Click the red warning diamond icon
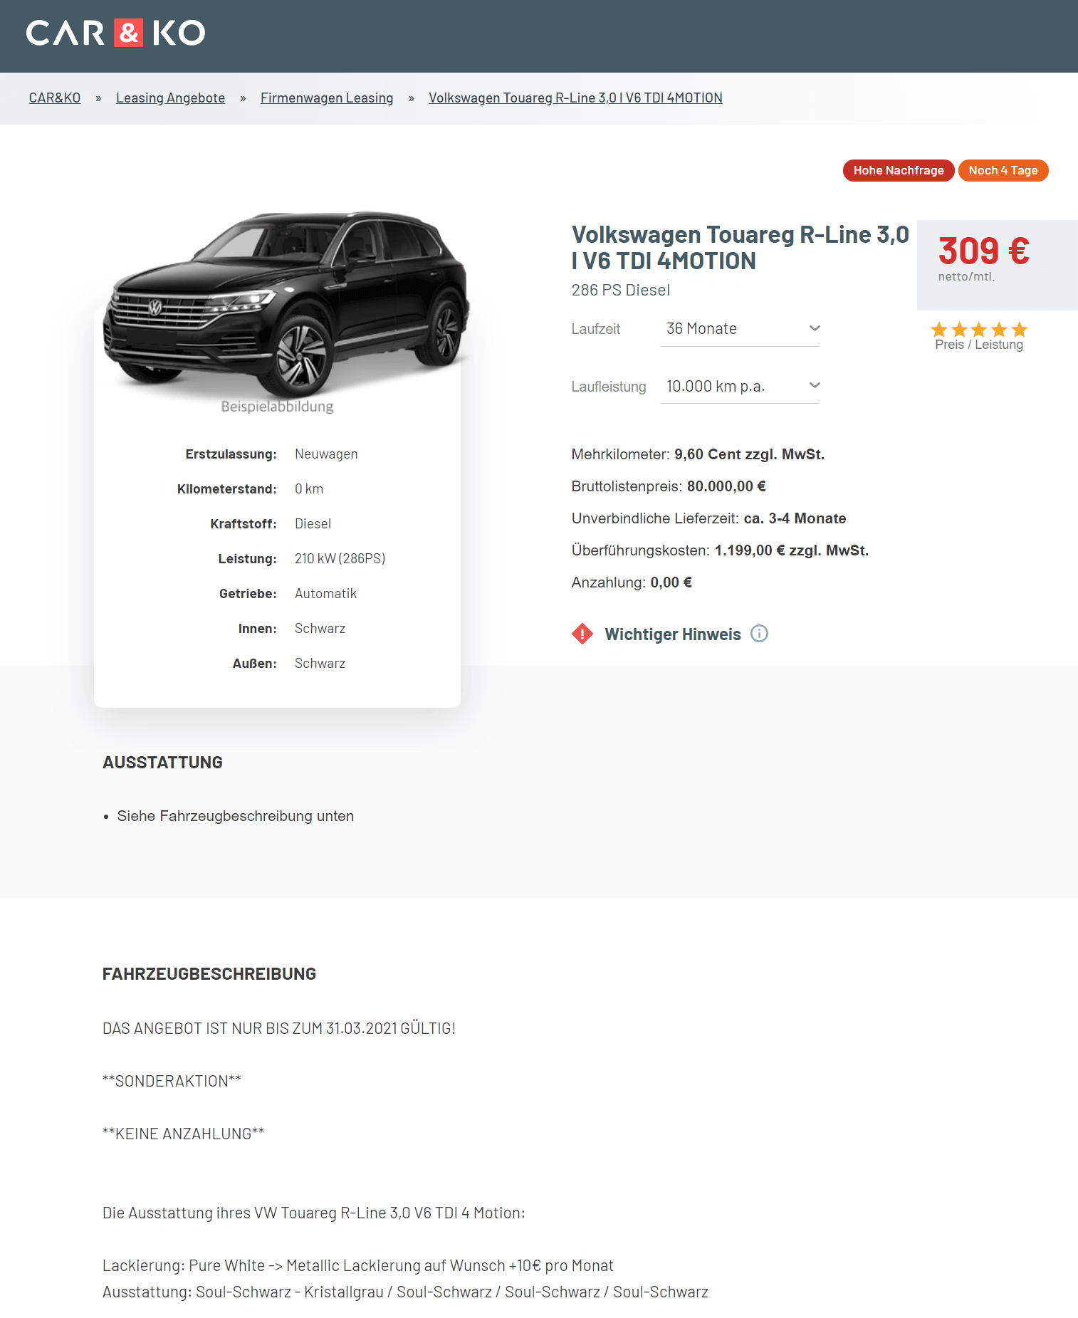The height and width of the screenshot is (1318, 1078). (x=582, y=634)
